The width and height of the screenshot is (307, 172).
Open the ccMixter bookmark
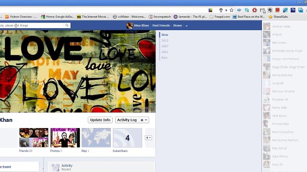[x=129, y=17]
